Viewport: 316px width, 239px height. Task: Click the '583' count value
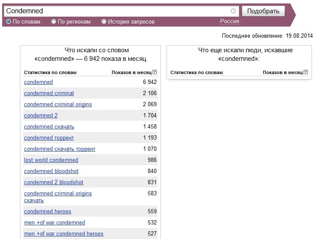(x=152, y=193)
